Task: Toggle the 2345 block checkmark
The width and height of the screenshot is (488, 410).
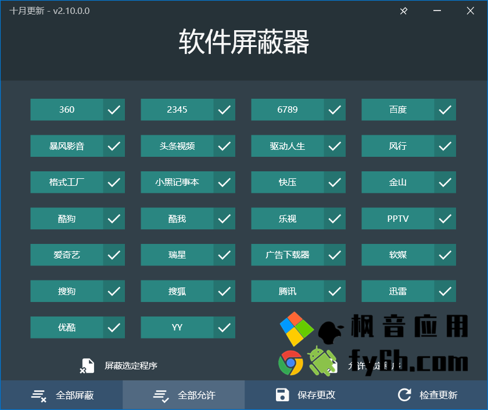Action: point(224,110)
